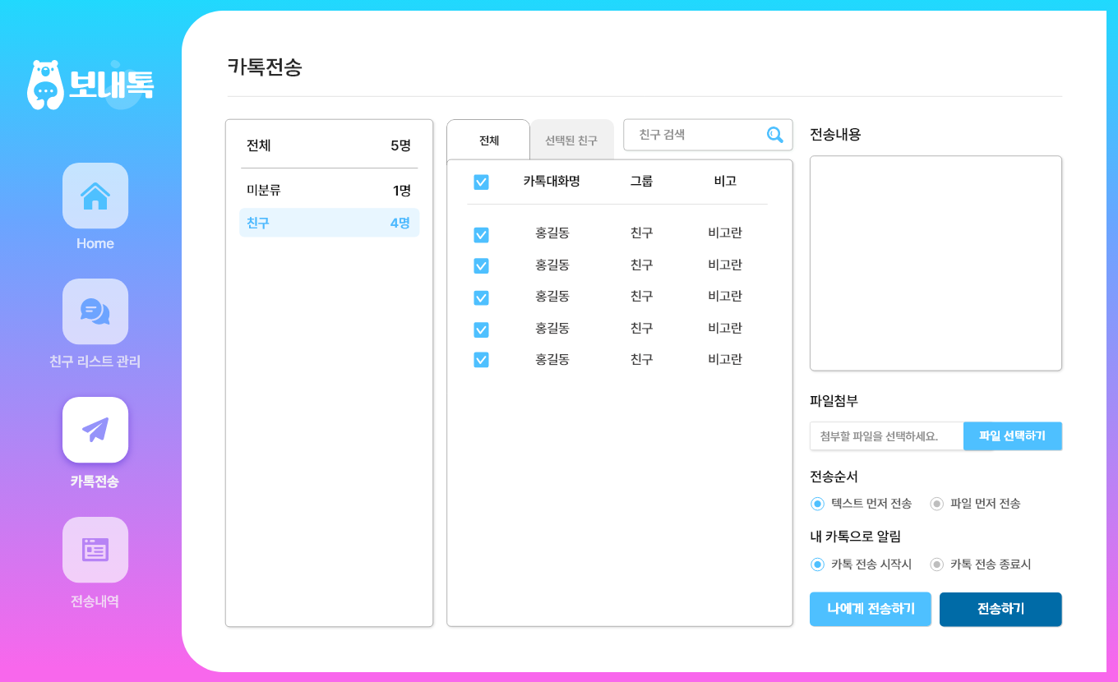Viewport: 1118px width, 682px height.
Task: Select the 파일 먼저 전송 radio button
Action: 936,504
